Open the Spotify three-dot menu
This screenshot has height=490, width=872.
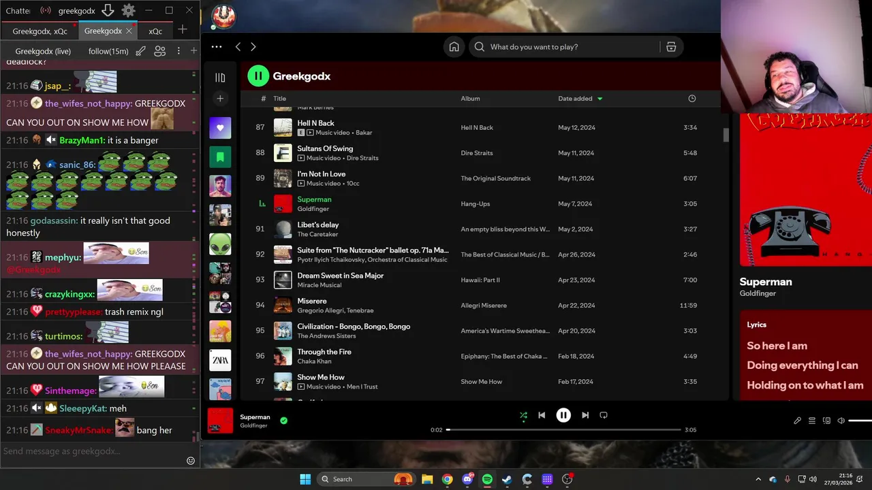[217, 47]
